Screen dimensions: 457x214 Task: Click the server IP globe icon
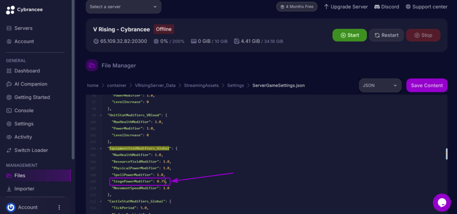96,41
